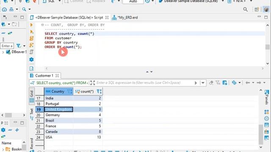The image size is (271, 152).
Task: Select row number 24 header
Action: 39,137
